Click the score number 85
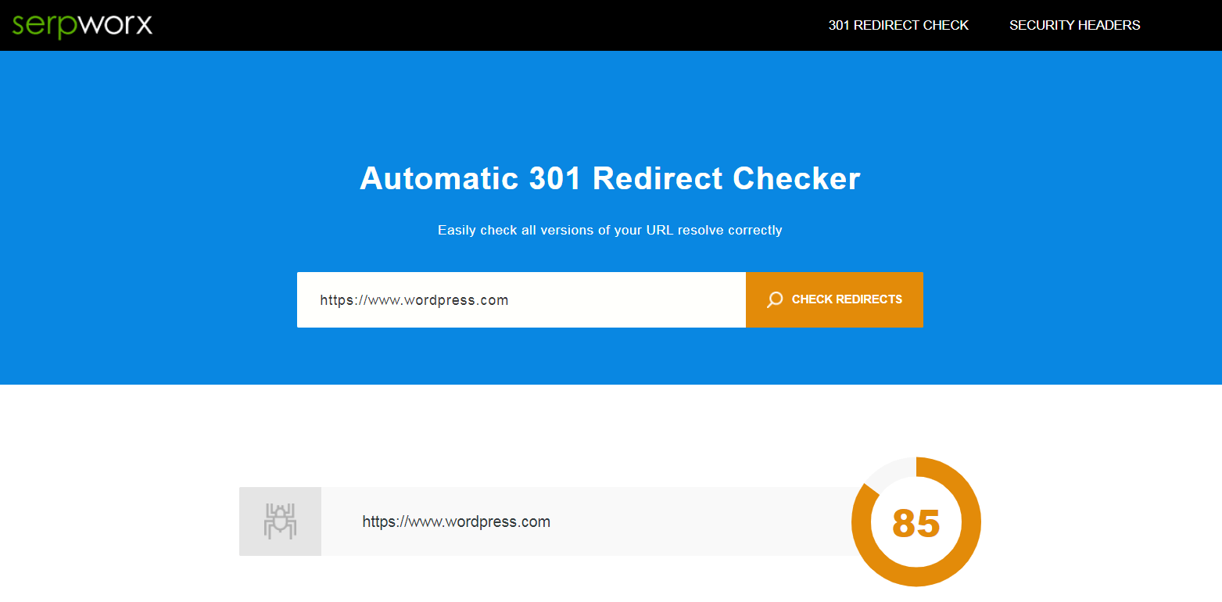The image size is (1222, 602). tap(916, 522)
